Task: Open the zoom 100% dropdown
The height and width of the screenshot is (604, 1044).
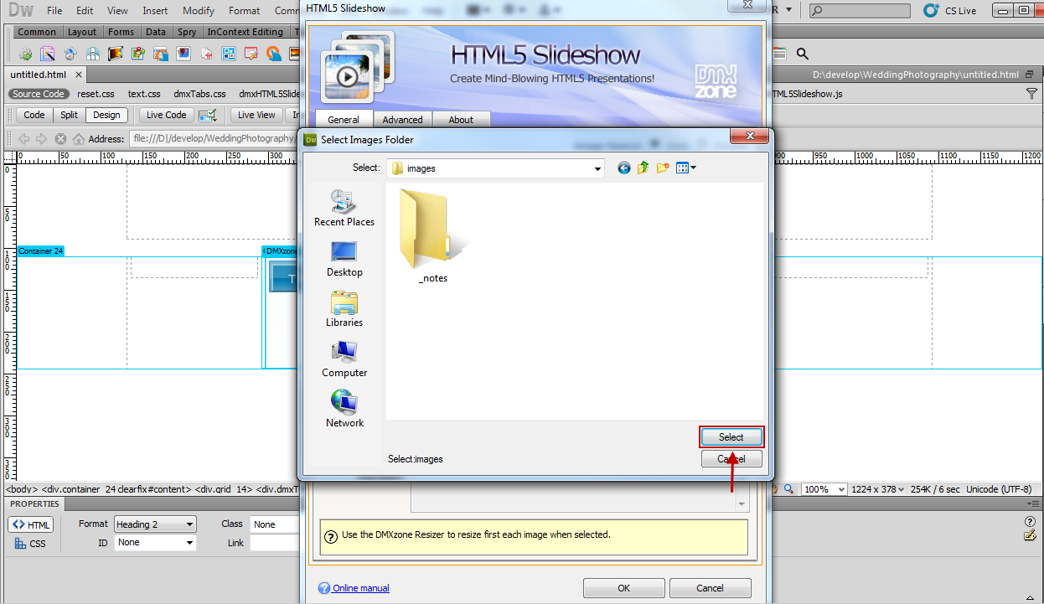Action: [824, 489]
